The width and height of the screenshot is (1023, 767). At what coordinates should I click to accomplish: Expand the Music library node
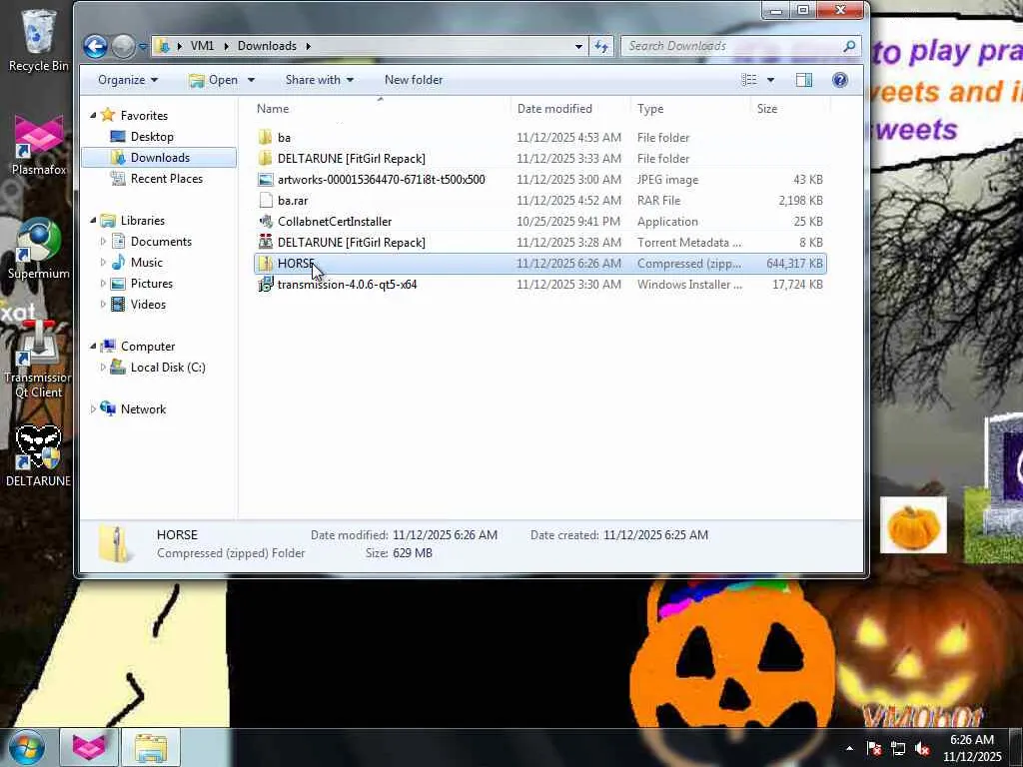103,263
